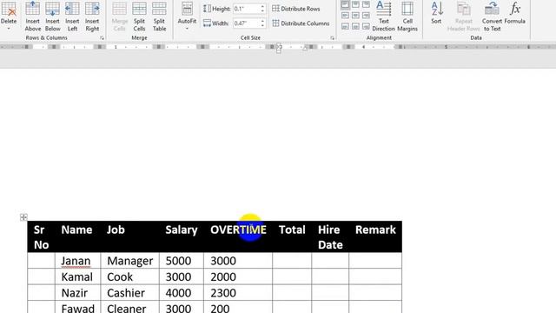Click the Cleaner job cell

pos(129,307)
